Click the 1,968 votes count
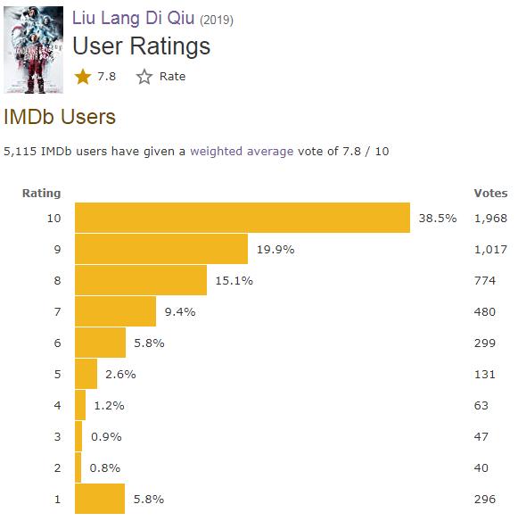This screenshot has width=518, height=521. coord(490,219)
